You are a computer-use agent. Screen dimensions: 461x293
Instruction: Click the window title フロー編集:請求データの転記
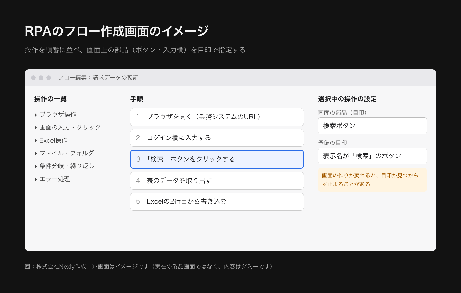click(98, 78)
